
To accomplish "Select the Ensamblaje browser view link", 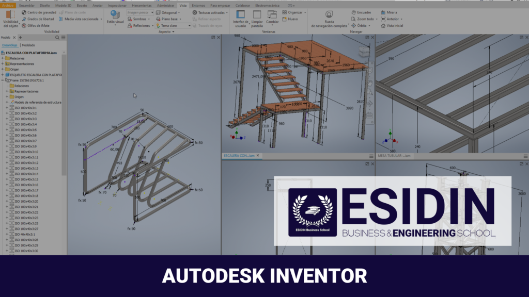I will 10,45.
